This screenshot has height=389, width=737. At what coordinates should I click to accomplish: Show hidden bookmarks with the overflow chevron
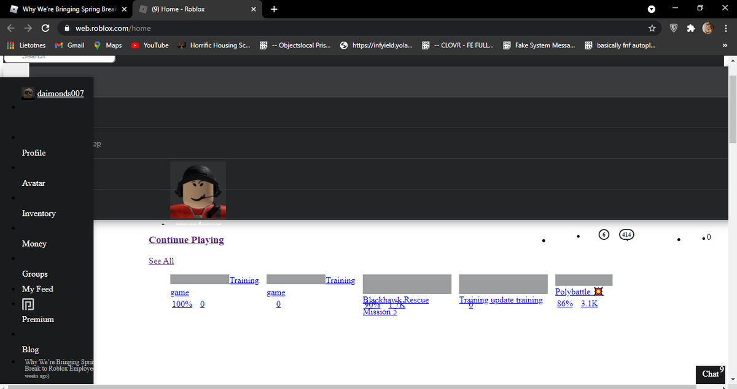(x=725, y=45)
